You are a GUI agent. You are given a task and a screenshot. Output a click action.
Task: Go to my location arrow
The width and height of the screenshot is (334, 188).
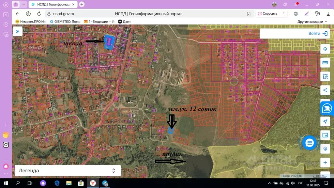(x=325, y=121)
